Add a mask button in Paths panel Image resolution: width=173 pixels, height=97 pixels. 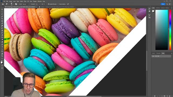pyautogui.click(x=165, y=96)
